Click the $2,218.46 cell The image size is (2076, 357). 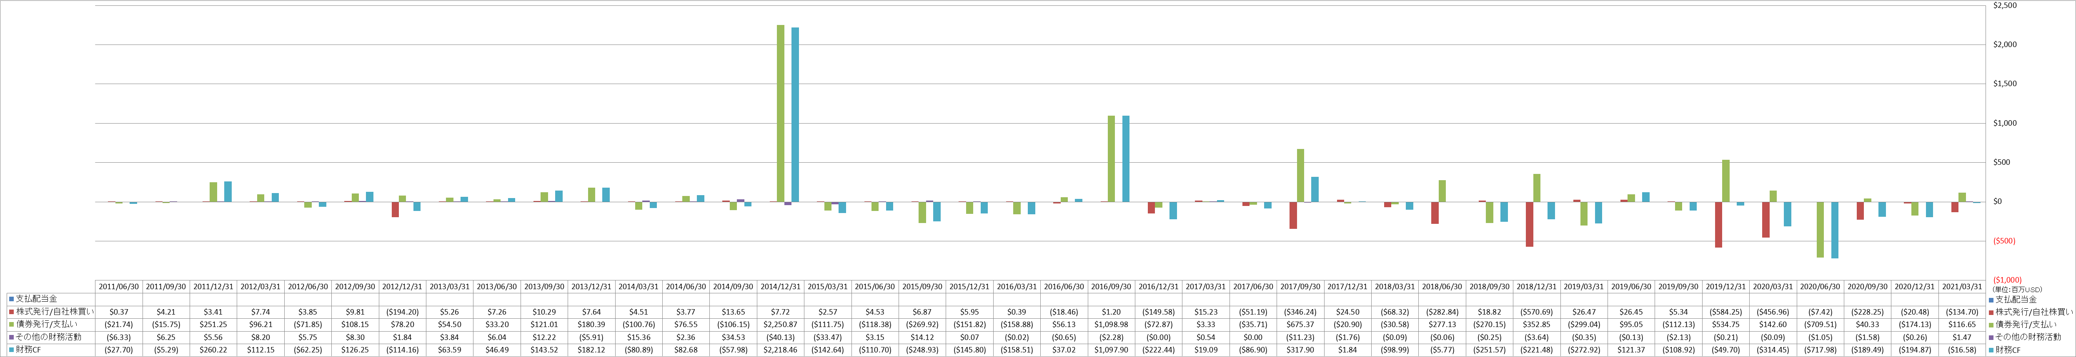[780, 350]
